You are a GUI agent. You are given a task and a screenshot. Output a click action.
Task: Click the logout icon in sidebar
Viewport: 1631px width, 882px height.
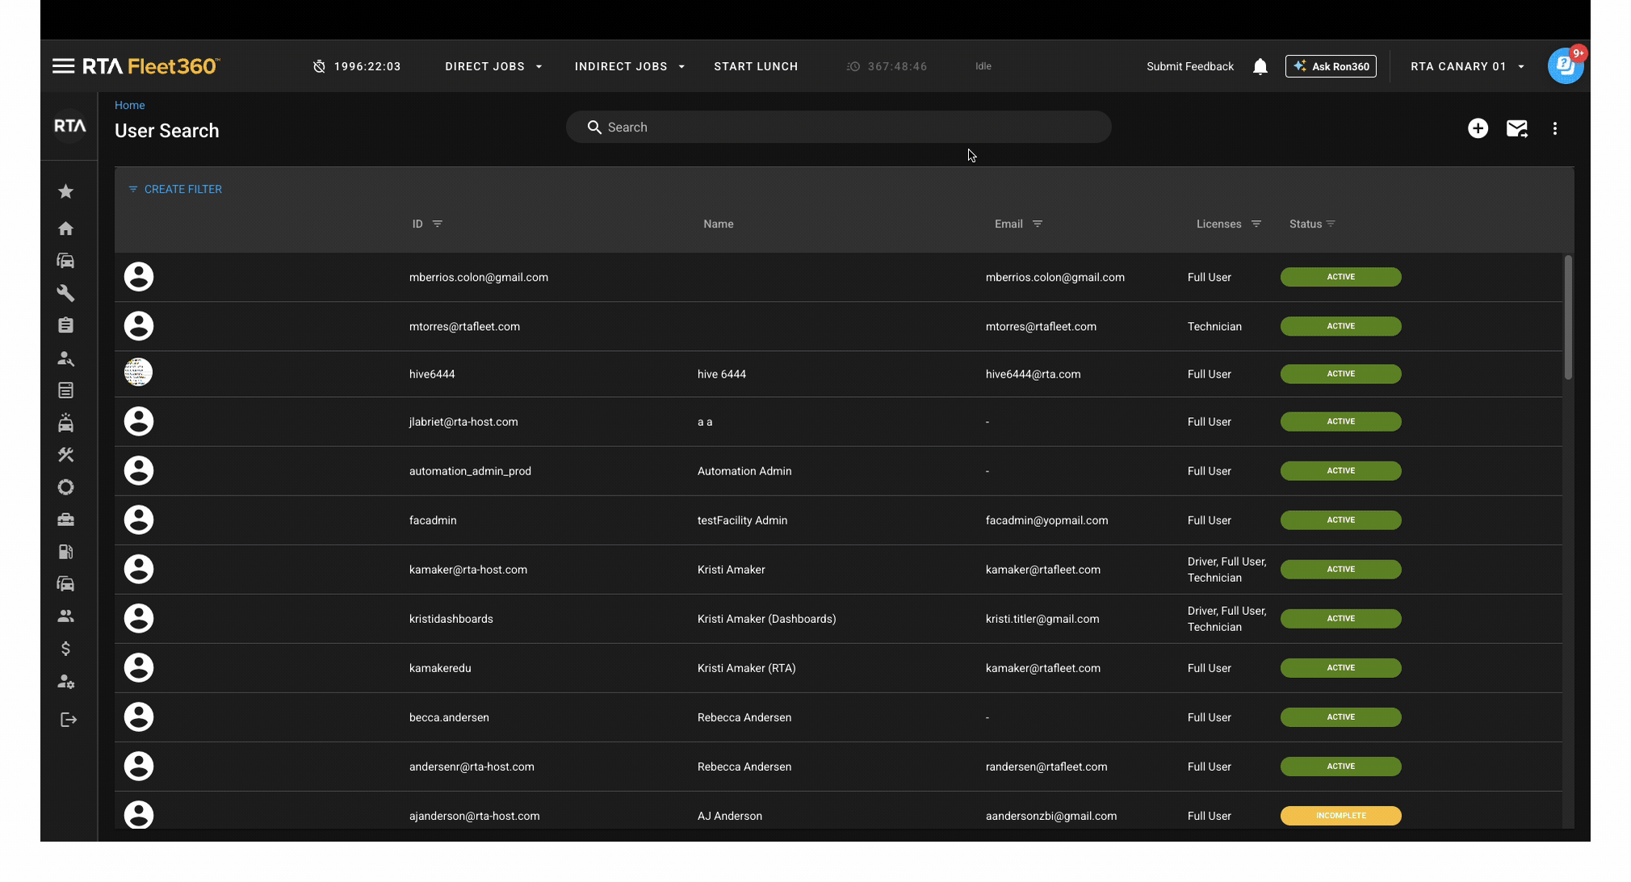(69, 720)
